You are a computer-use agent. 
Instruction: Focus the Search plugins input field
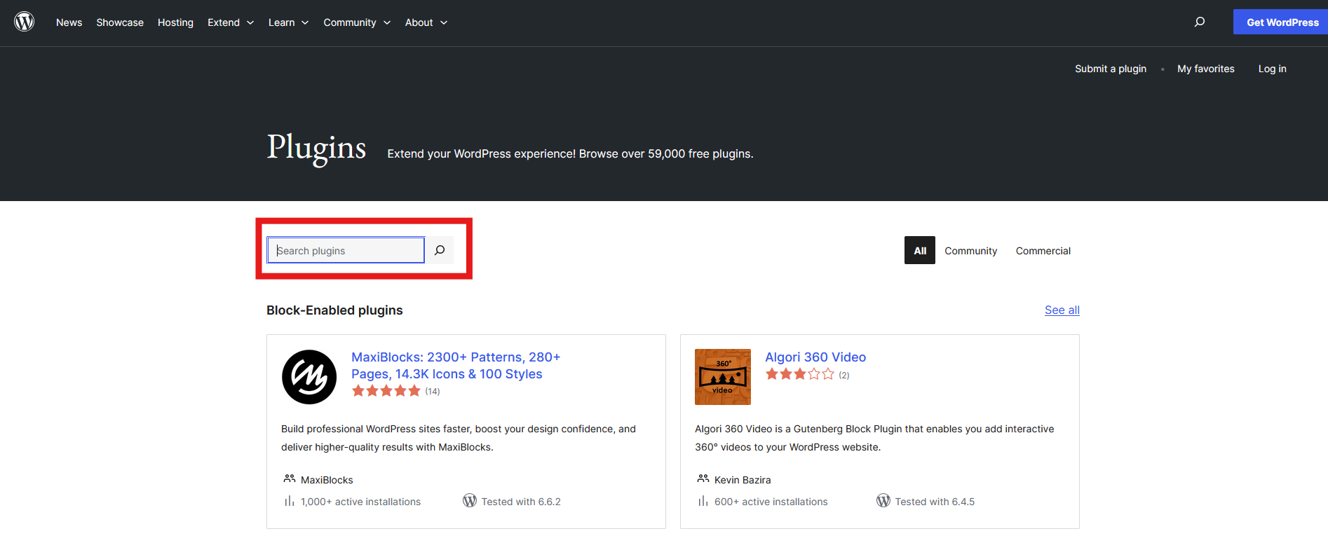(x=346, y=251)
